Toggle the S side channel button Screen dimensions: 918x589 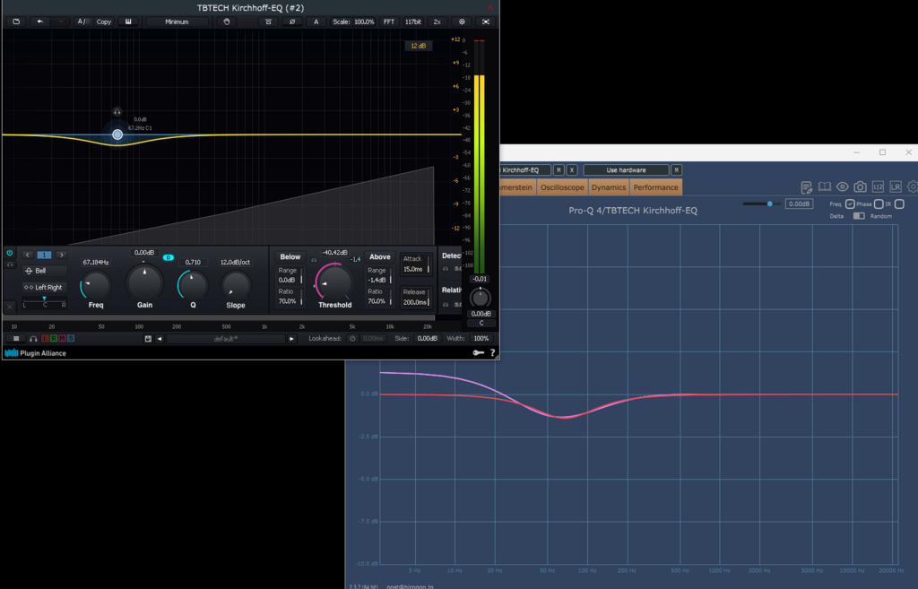71,338
